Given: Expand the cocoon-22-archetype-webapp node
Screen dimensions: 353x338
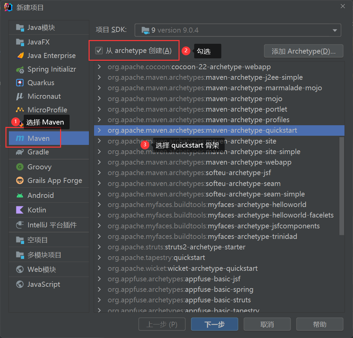Looking at the screenshot, I should point(99,67).
